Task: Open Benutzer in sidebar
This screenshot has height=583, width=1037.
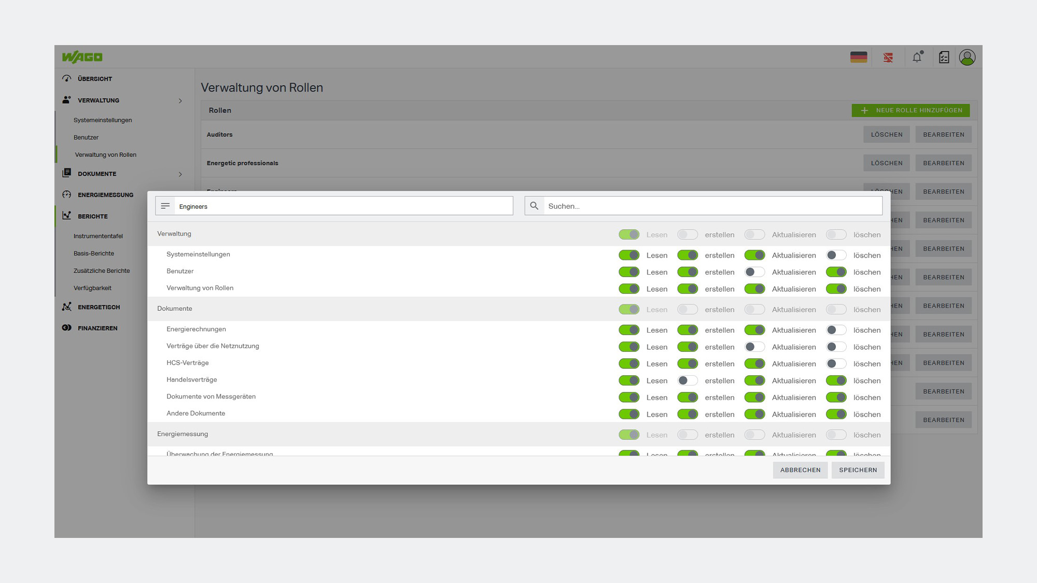Action: coord(86,137)
